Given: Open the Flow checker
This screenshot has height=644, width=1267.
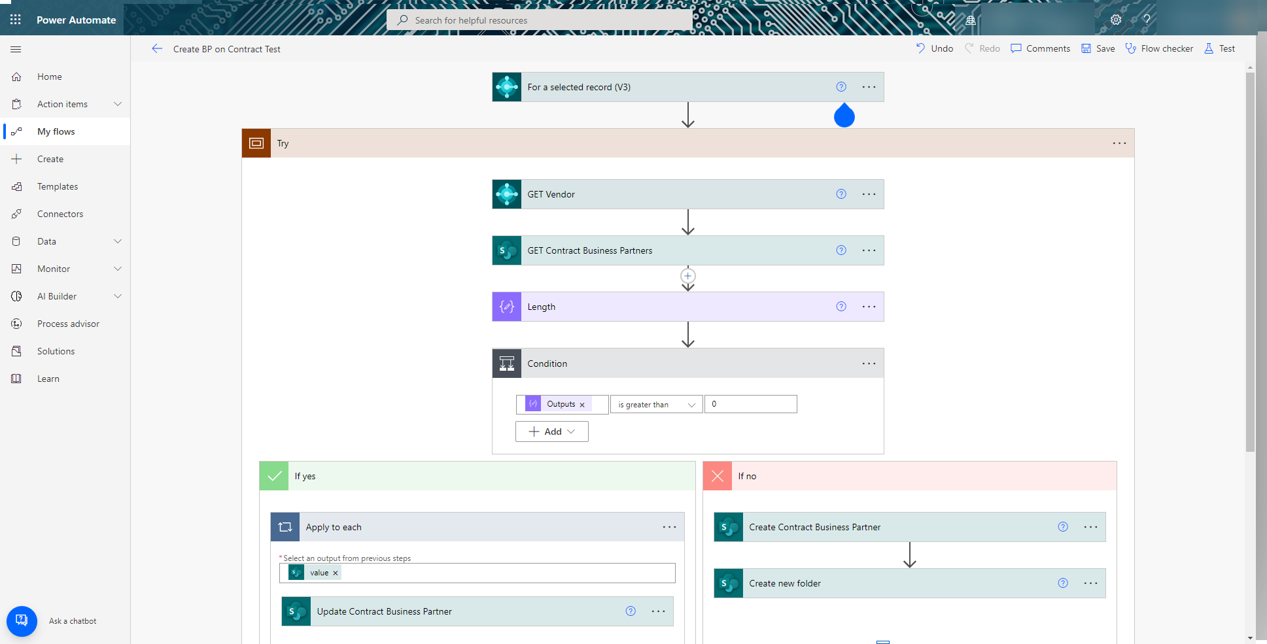Looking at the screenshot, I should point(1159,48).
